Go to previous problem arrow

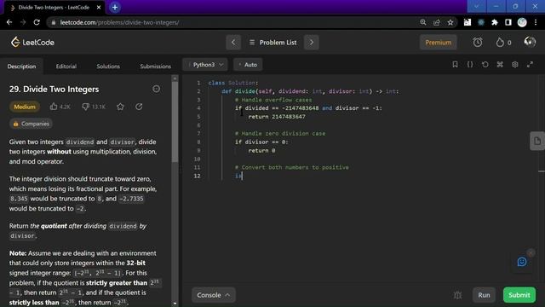tap(233, 43)
